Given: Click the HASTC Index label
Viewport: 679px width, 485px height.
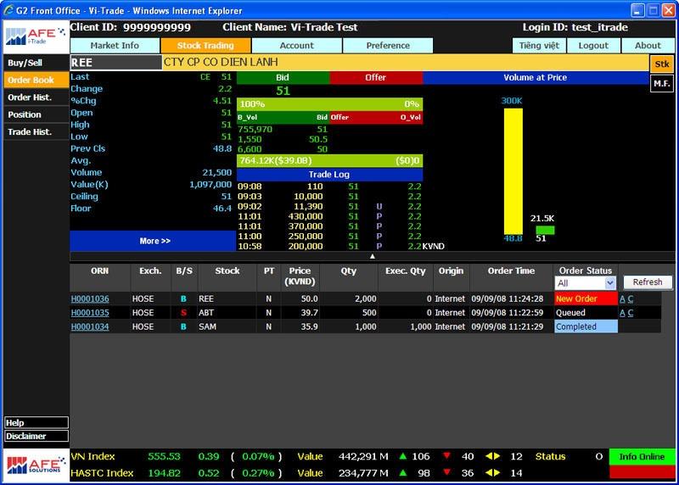Looking at the screenshot, I should (102, 473).
